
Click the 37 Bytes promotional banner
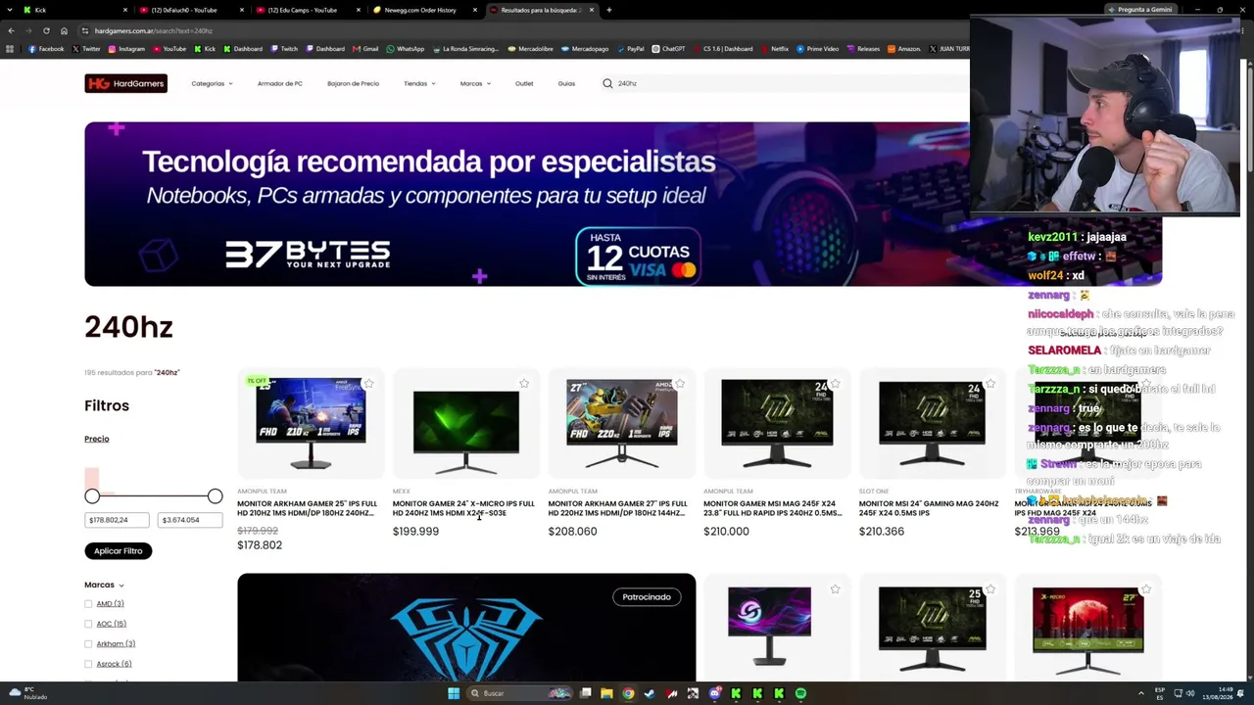click(623, 204)
